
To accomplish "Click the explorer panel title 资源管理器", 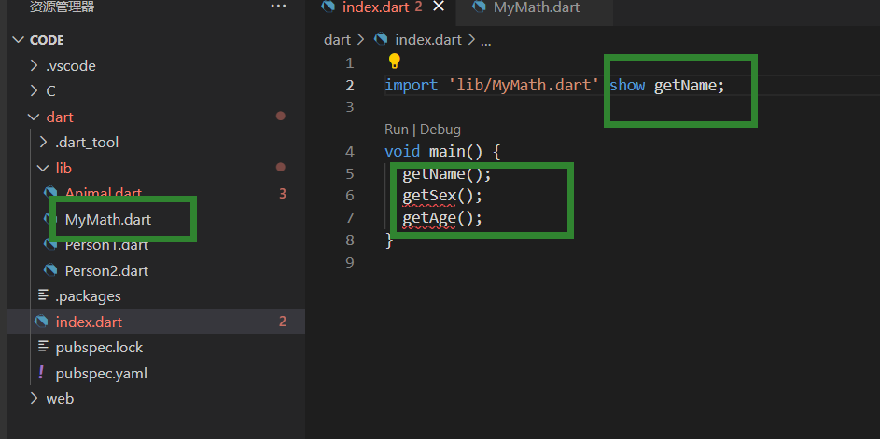I will pos(62,7).
